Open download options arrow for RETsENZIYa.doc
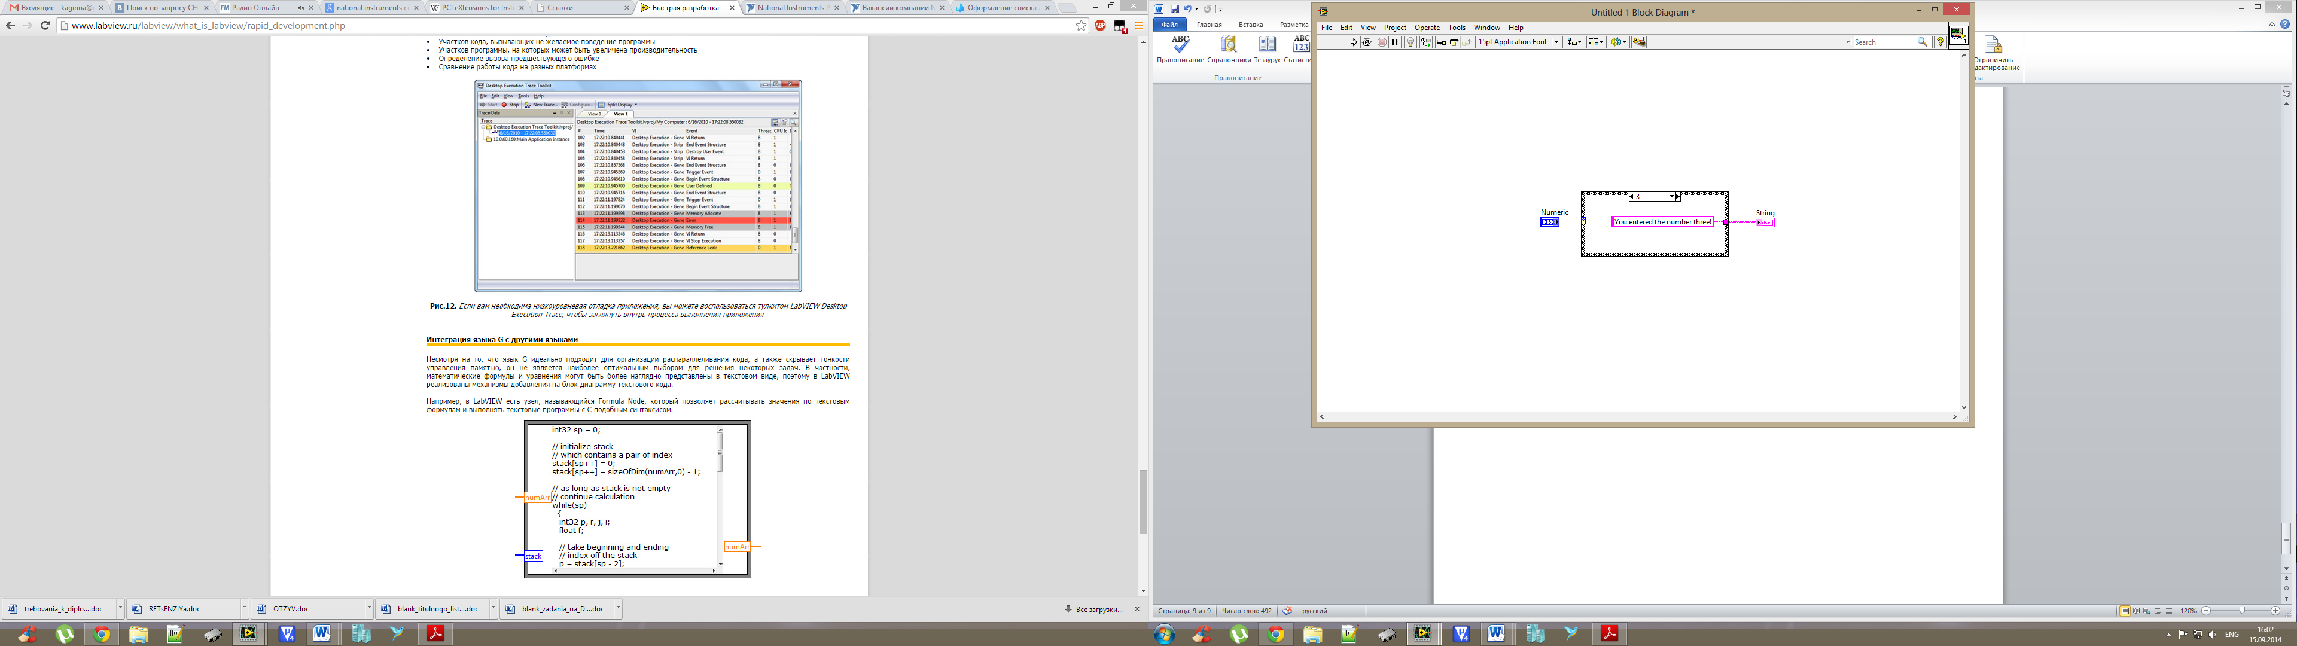Screen dimensions: 2297x646 click(244, 608)
